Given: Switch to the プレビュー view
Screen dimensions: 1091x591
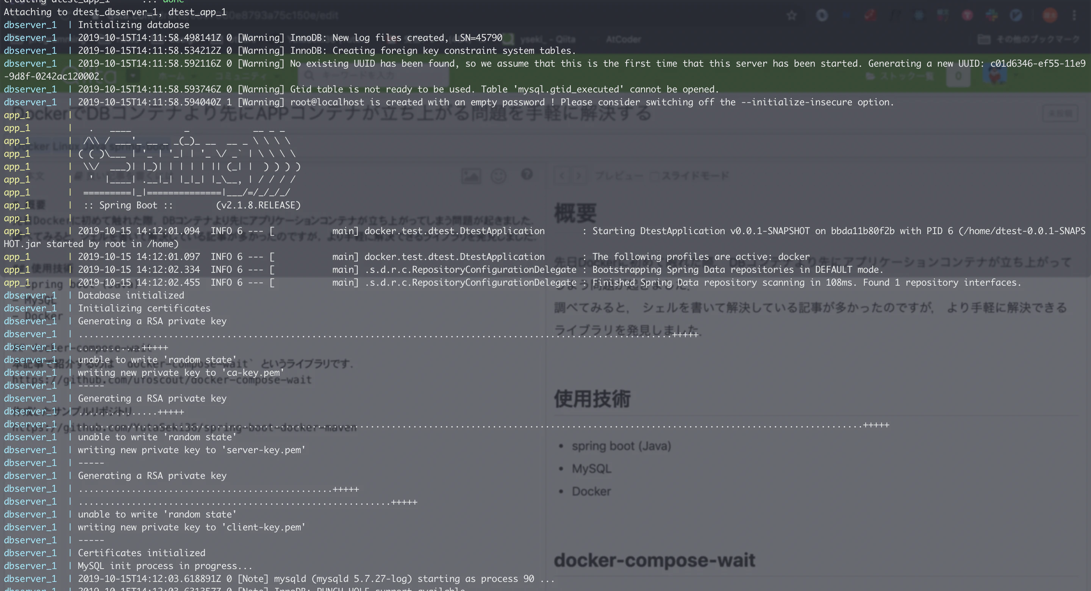Looking at the screenshot, I should click(x=620, y=175).
